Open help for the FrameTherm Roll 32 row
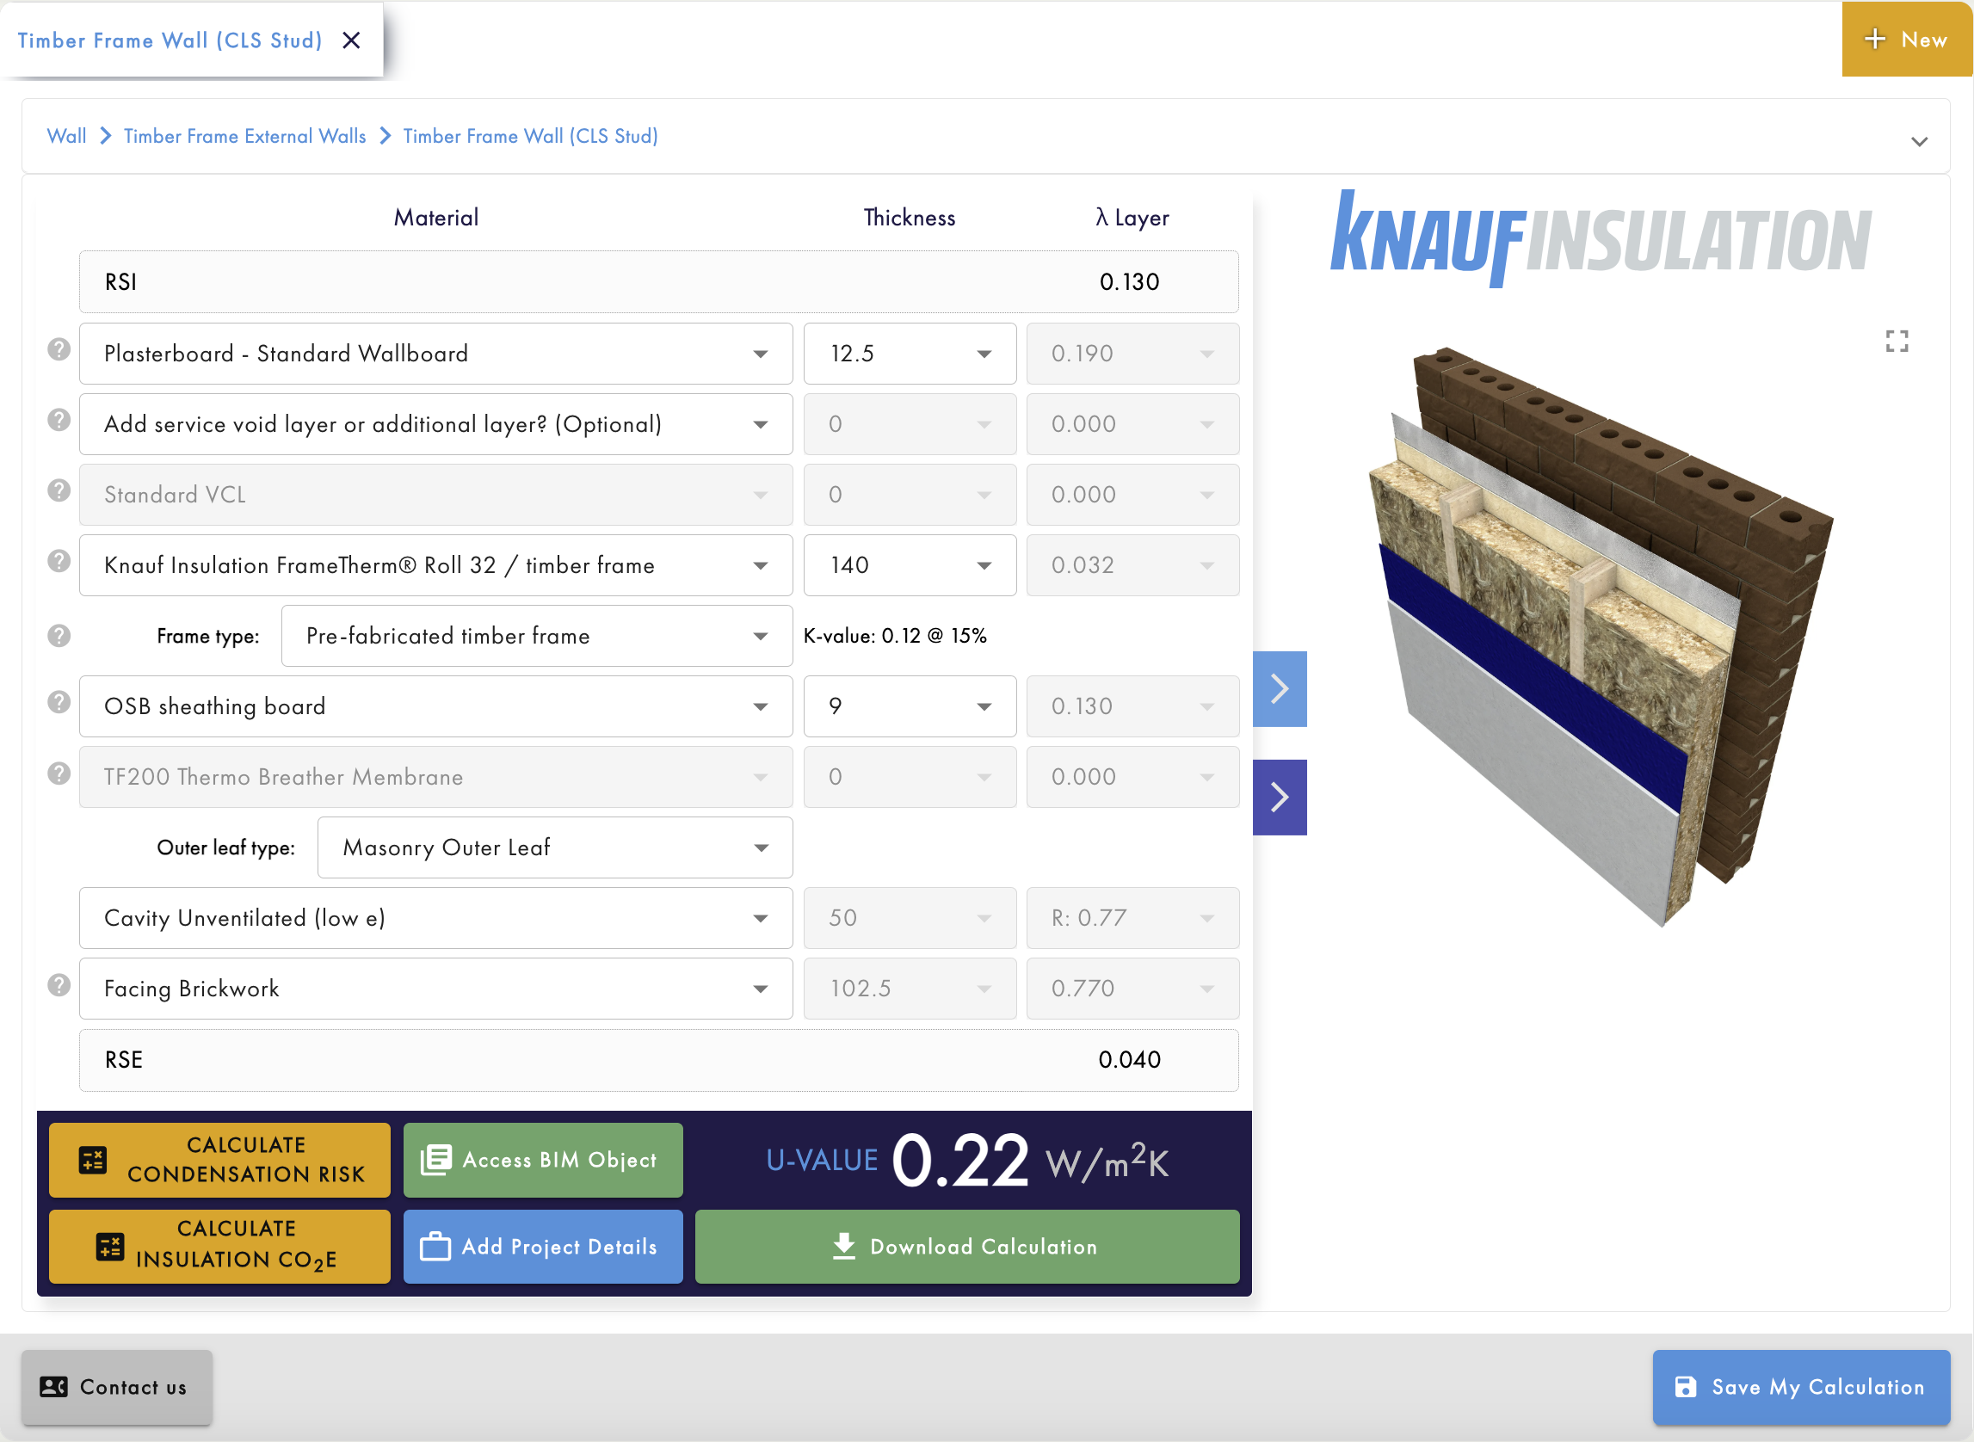This screenshot has width=1974, height=1442. click(59, 562)
